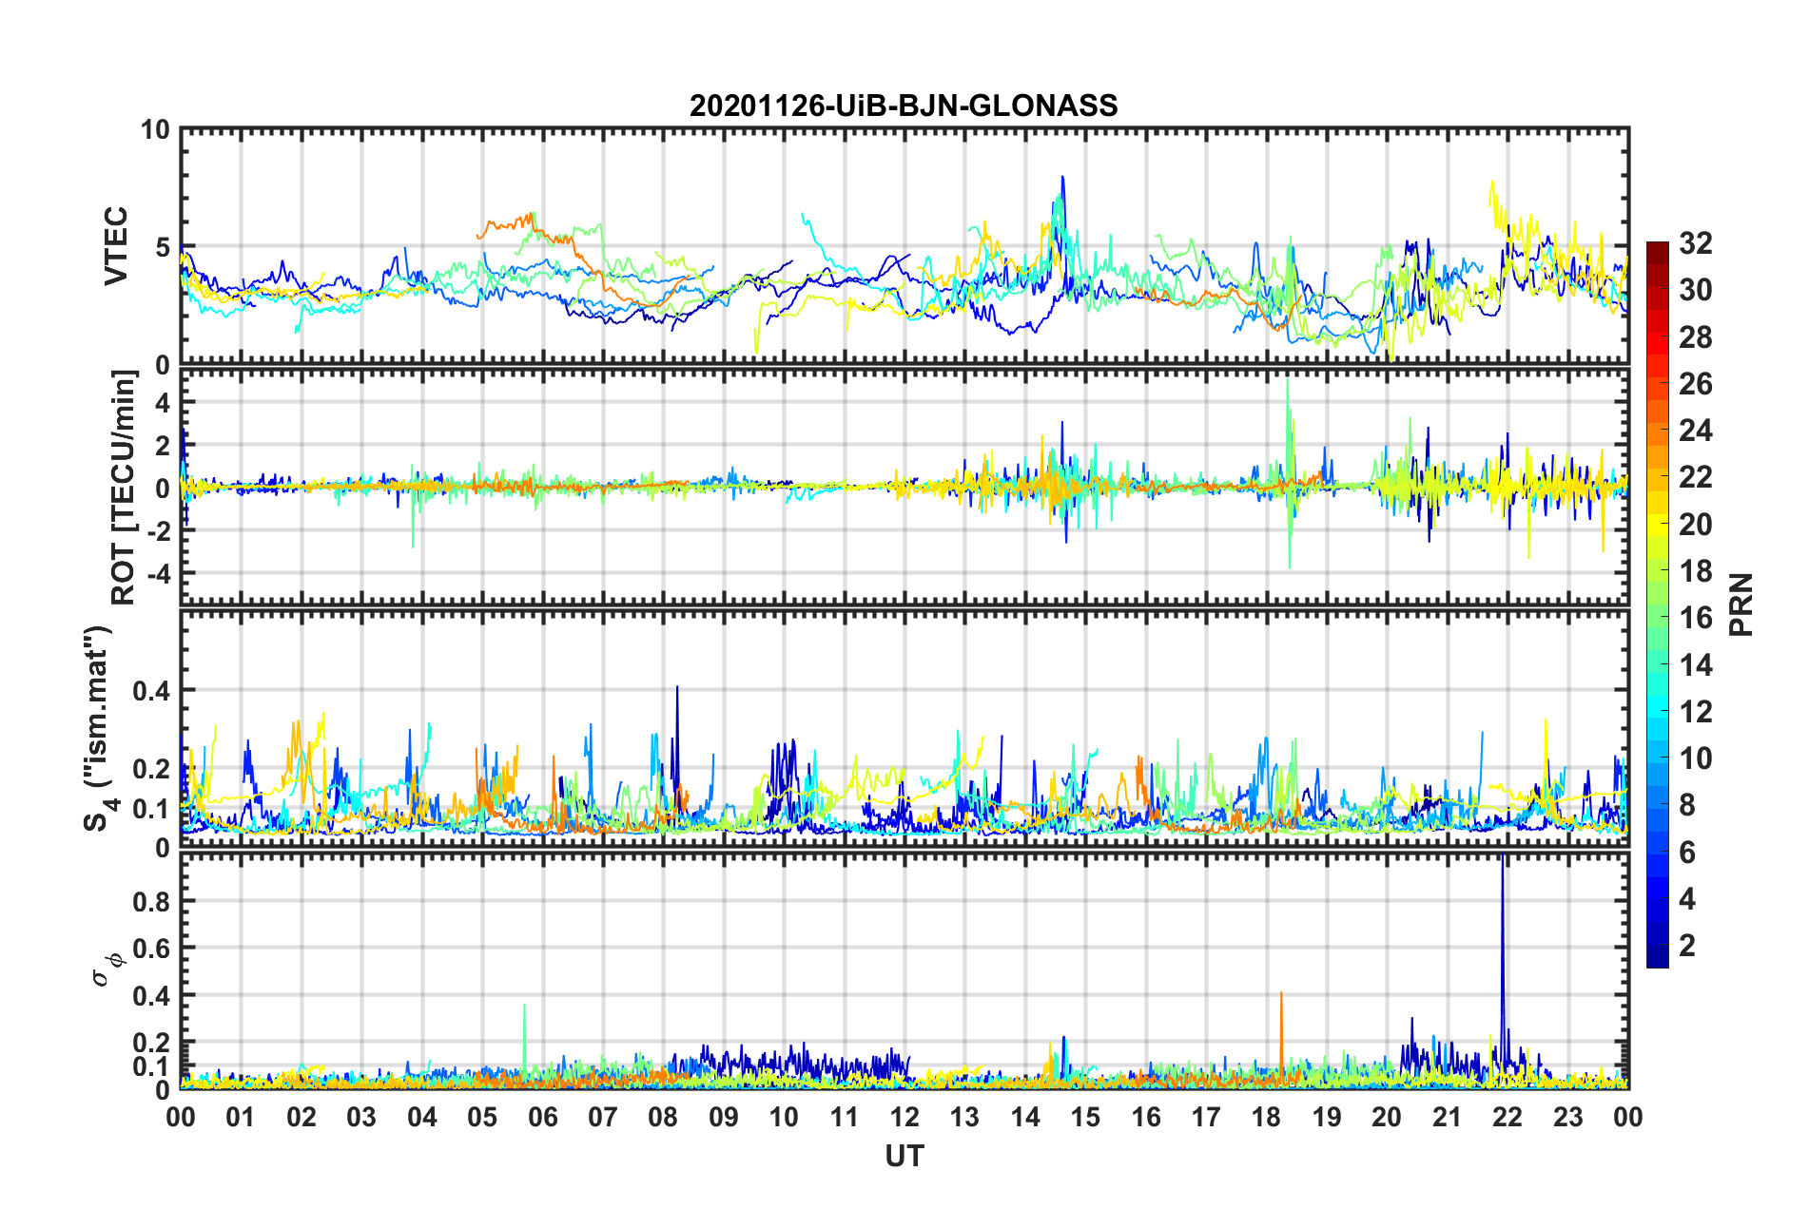
Task: Click the colorbar tick label 28
Action: pyautogui.click(x=1695, y=337)
